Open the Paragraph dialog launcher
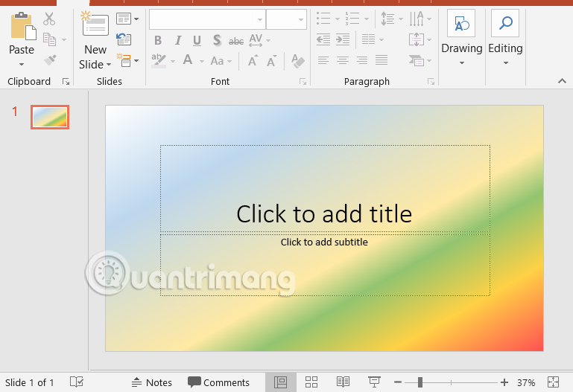This screenshot has width=573, height=392. (431, 82)
